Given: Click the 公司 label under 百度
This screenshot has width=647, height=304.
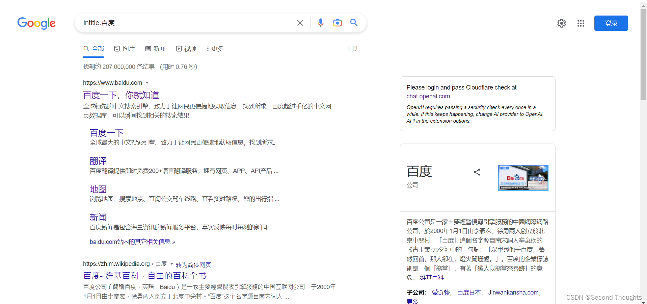Looking at the screenshot, I should pyautogui.click(x=412, y=185).
